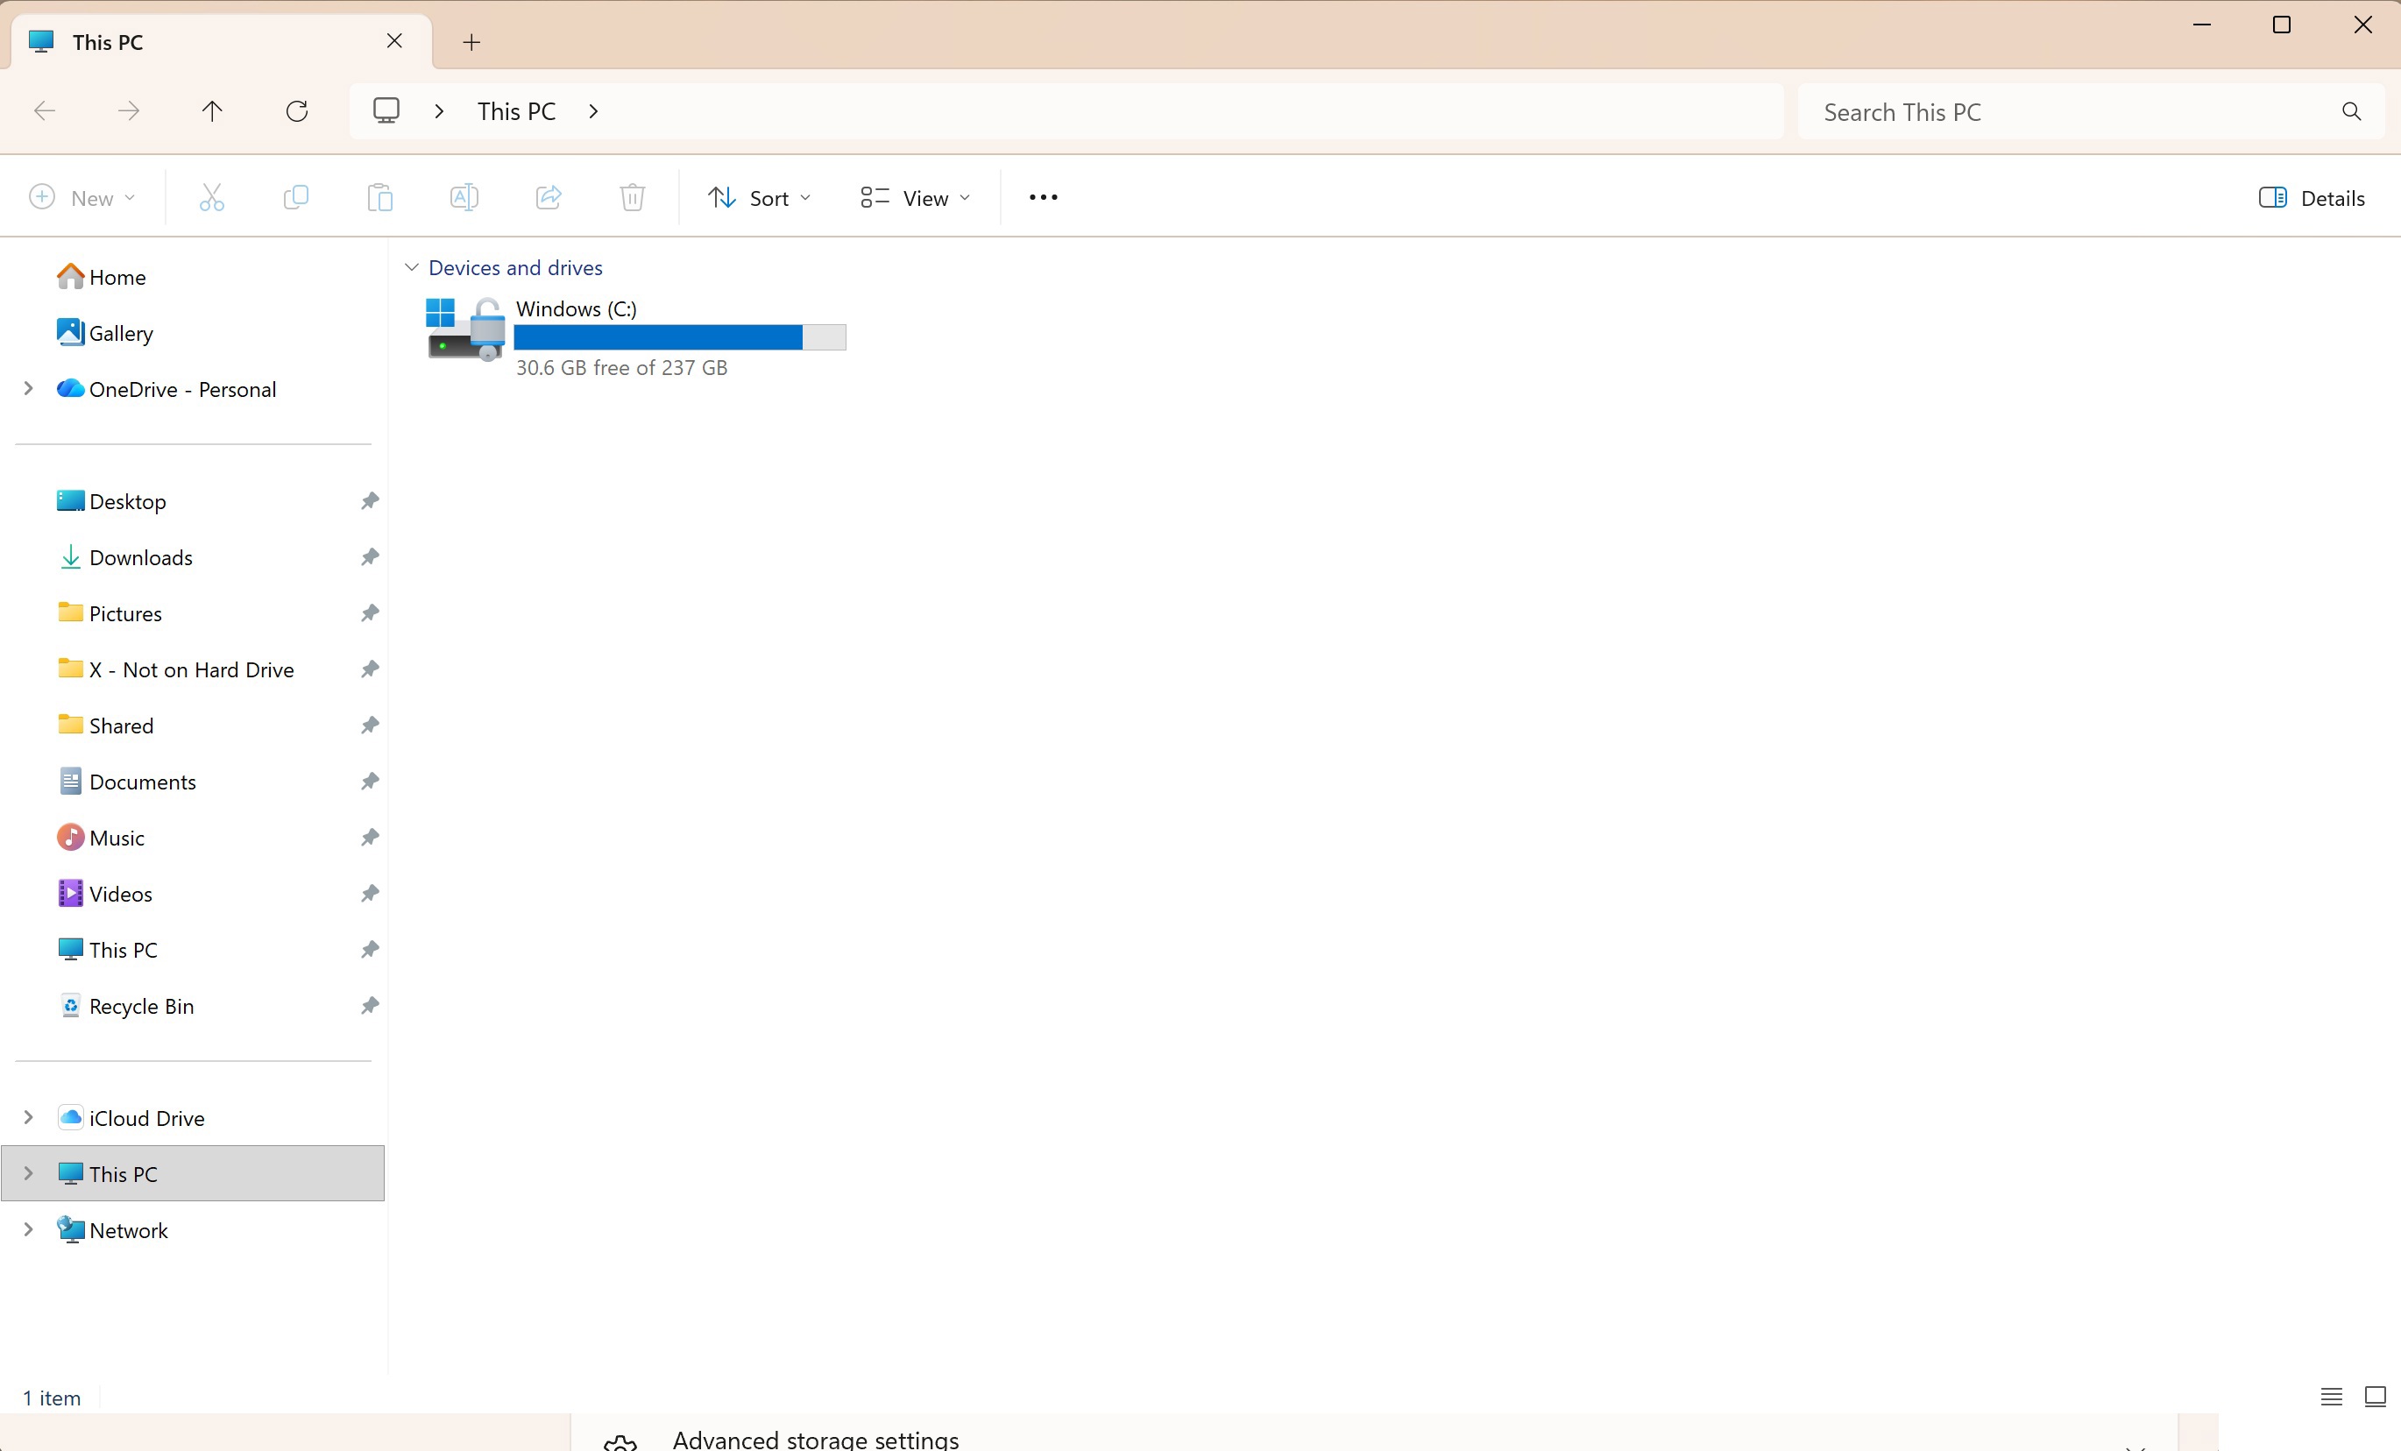The image size is (2401, 1451).
Task: Click '30.6 GB free of 237 GB' text
Action: (621, 367)
